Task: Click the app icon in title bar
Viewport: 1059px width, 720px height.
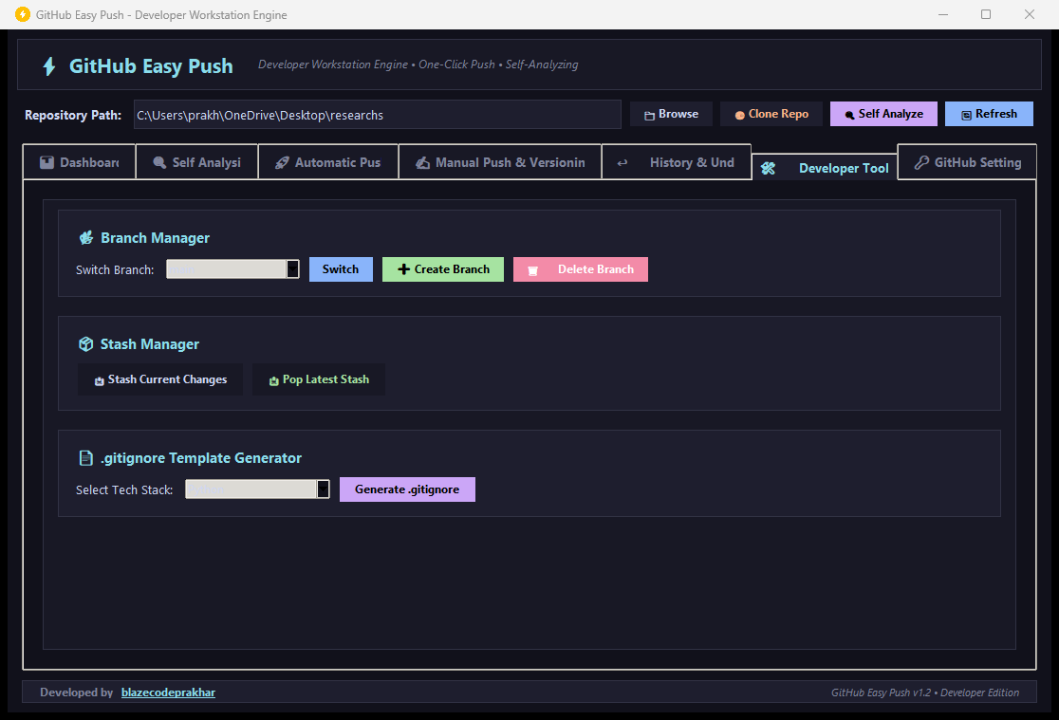Action: 22,14
